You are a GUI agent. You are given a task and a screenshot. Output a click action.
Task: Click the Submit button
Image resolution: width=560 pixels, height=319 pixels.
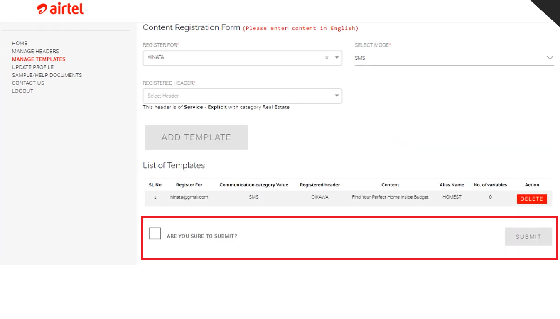[x=528, y=237]
